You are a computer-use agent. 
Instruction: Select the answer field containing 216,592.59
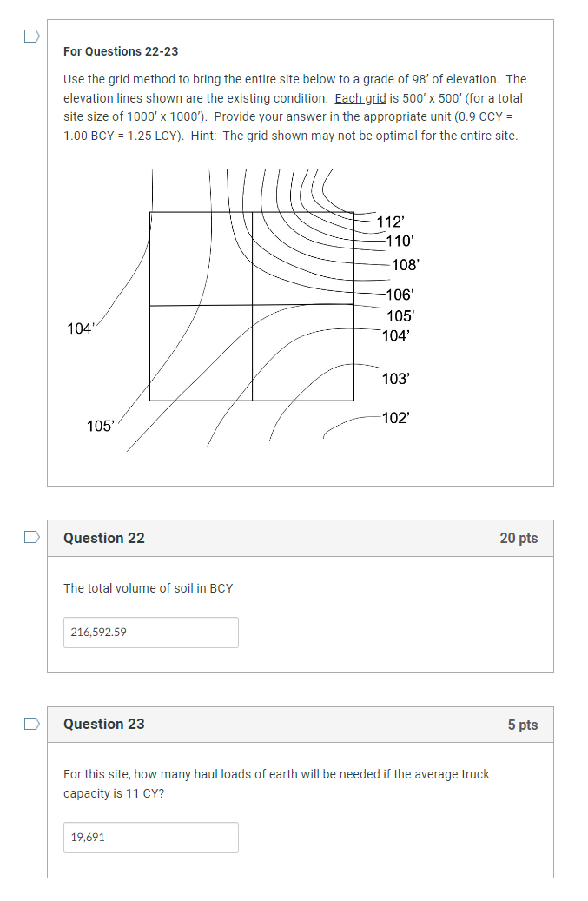(150, 632)
